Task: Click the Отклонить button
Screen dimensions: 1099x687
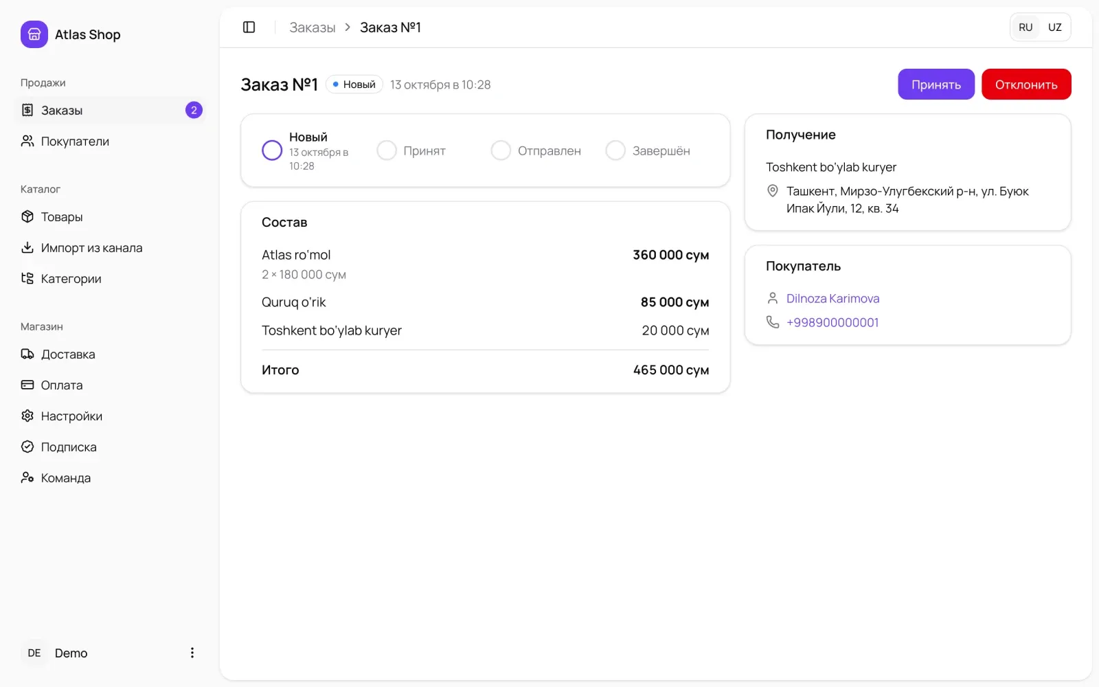Action: 1026,85
